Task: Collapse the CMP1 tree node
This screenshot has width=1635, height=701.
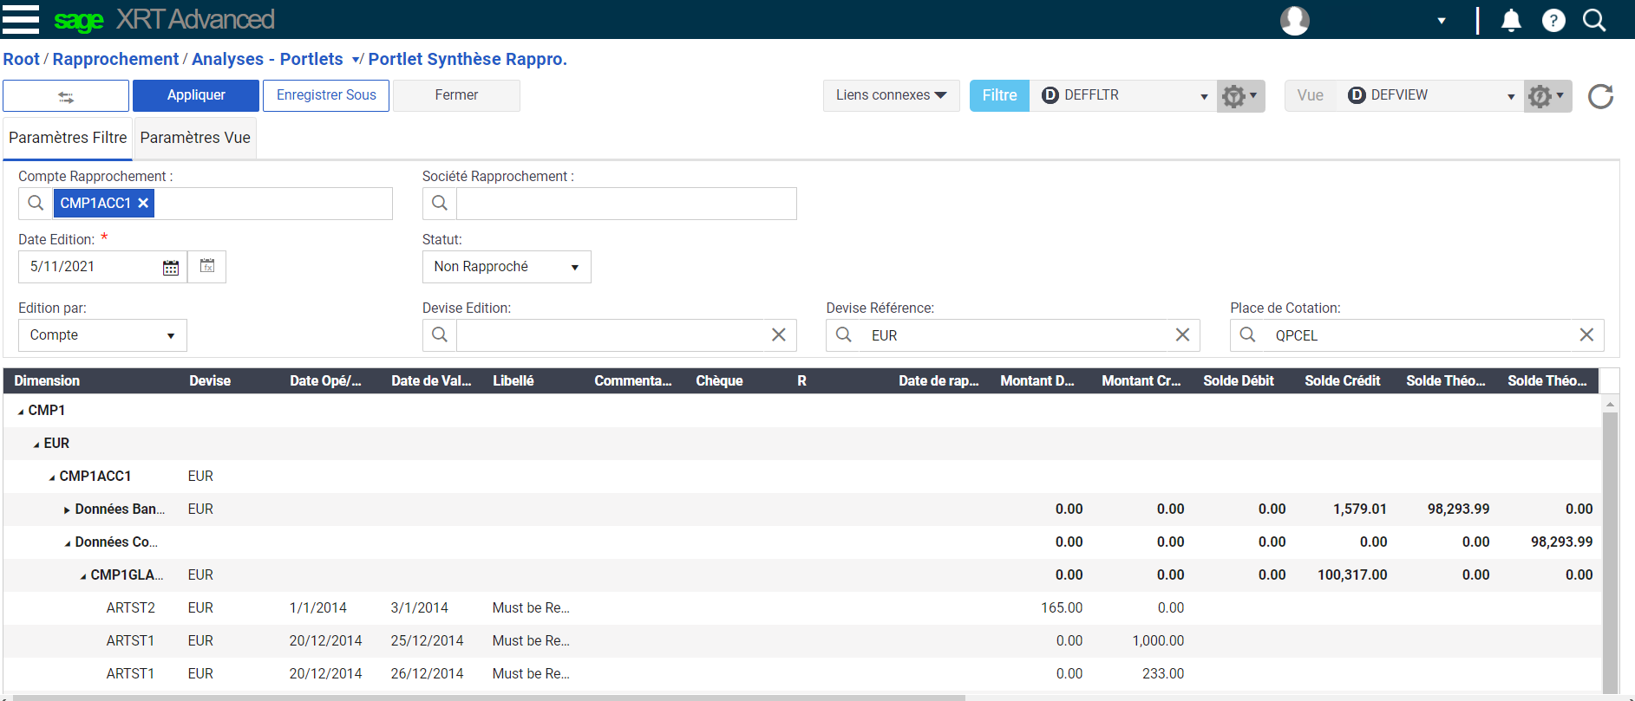Action: point(21,412)
